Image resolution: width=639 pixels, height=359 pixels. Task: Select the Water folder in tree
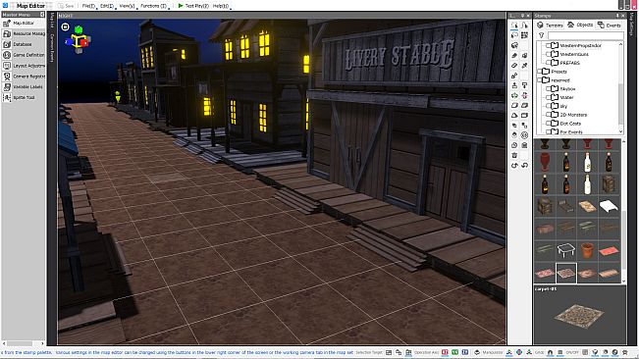(x=566, y=98)
